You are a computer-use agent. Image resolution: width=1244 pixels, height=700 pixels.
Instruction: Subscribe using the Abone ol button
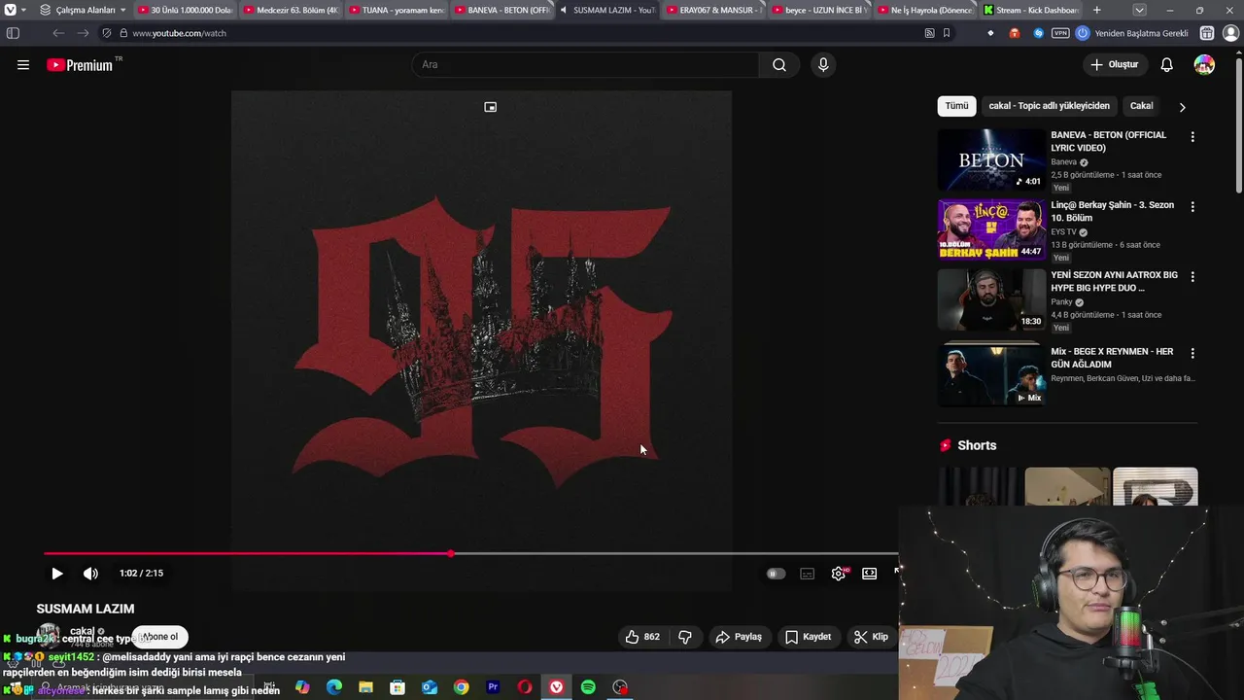click(x=160, y=637)
